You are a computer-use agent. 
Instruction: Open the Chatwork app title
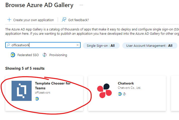(x=126, y=83)
